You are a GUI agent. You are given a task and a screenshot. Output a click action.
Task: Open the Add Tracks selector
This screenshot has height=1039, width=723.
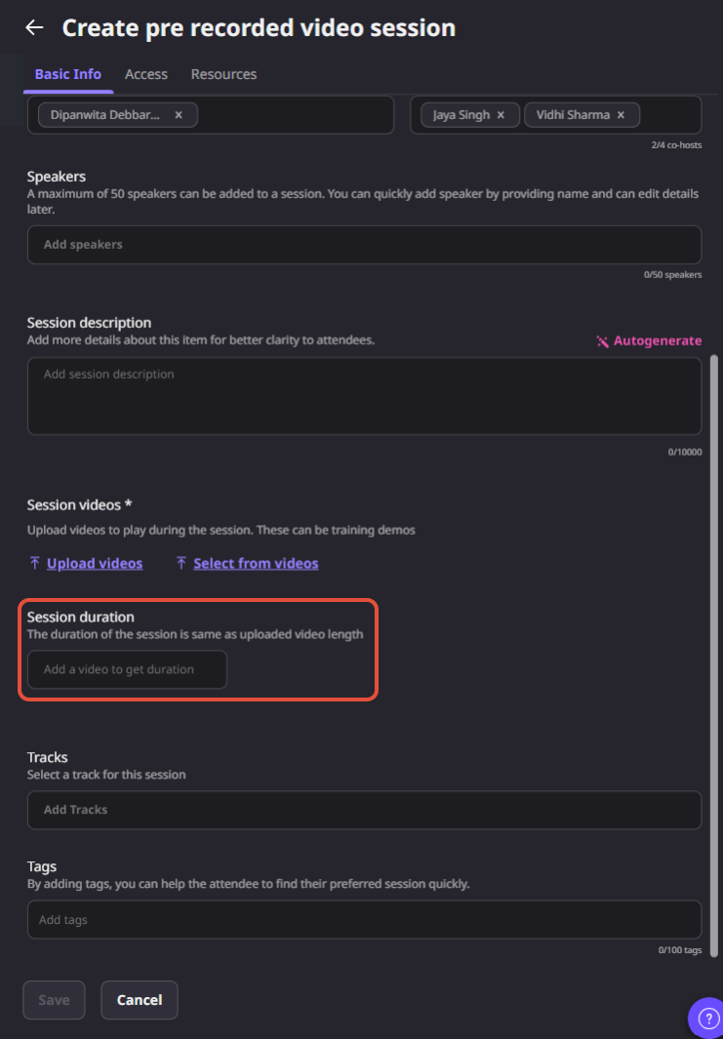click(364, 810)
